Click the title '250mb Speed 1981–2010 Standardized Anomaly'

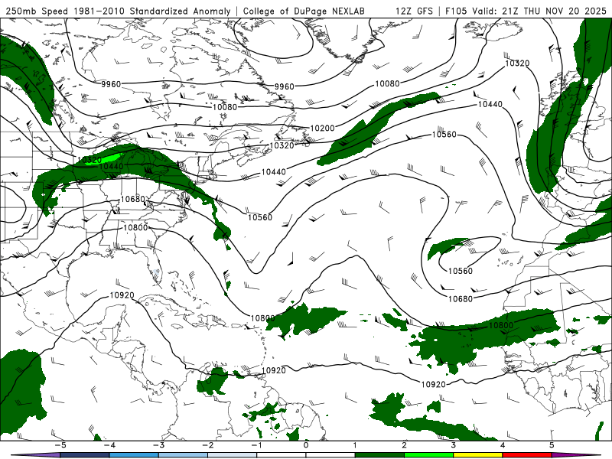click(x=118, y=11)
